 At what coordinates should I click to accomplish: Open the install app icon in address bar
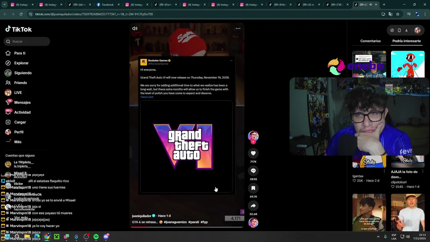click(383, 14)
